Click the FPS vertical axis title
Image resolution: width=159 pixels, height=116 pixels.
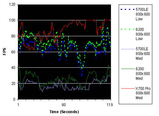[4, 51]
